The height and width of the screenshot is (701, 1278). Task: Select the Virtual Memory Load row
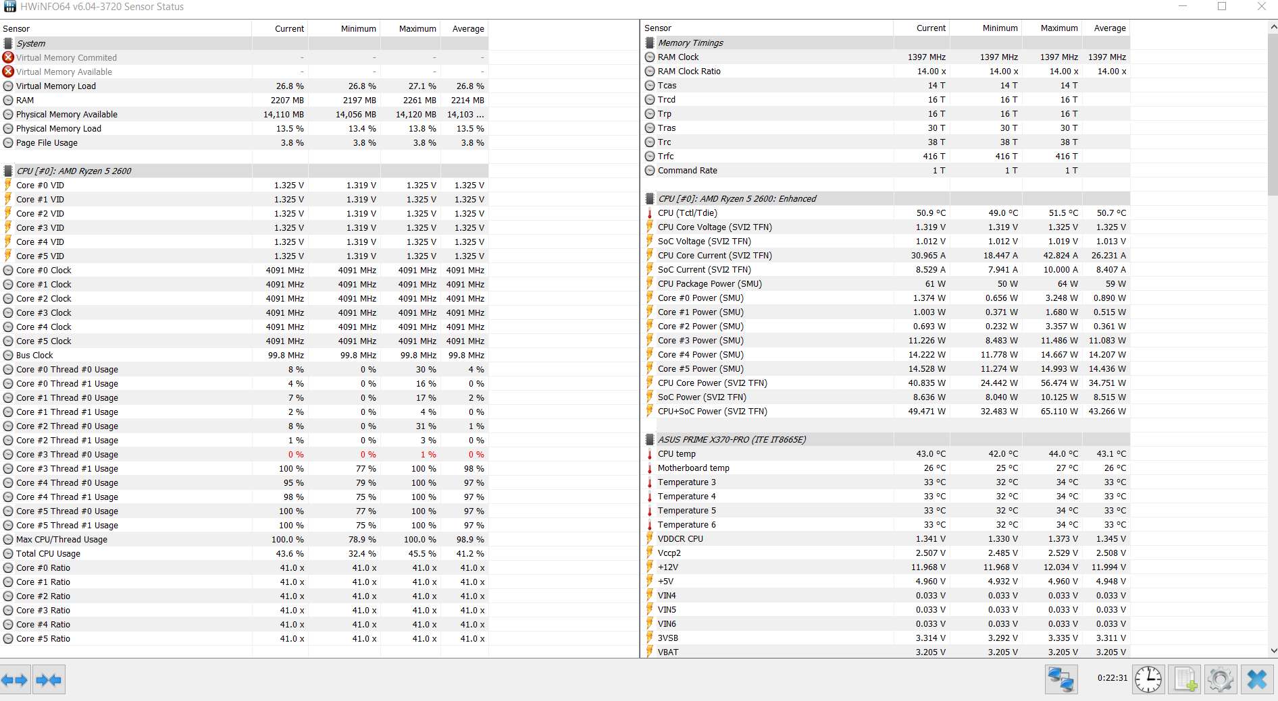[x=244, y=86]
